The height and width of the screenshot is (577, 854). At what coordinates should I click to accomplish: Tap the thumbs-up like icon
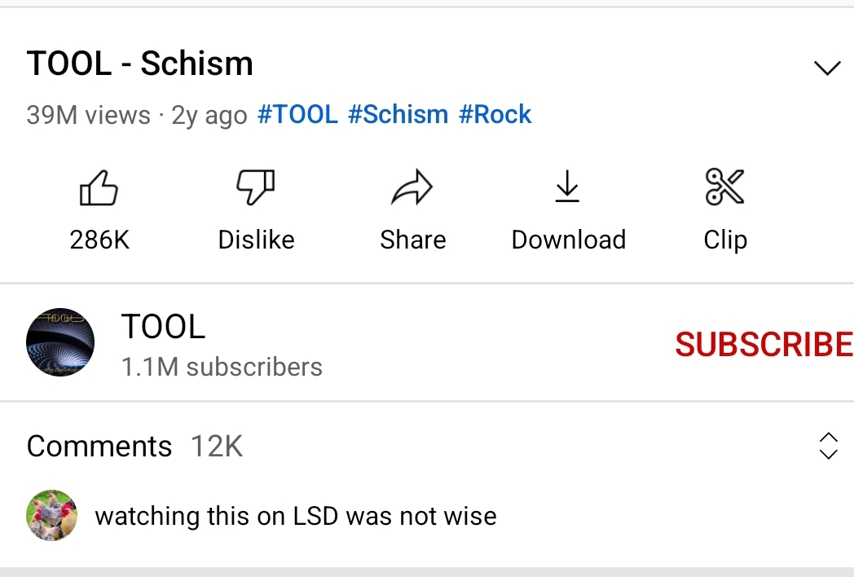tap(99, 188)
